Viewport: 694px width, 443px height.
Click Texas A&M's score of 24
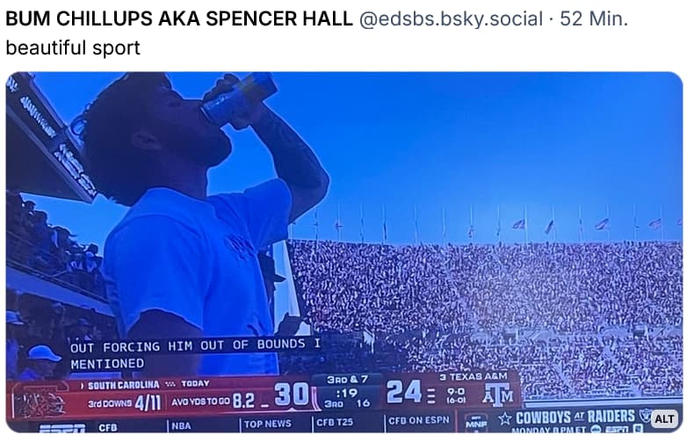pyautogui.click(x=404, y=391)
